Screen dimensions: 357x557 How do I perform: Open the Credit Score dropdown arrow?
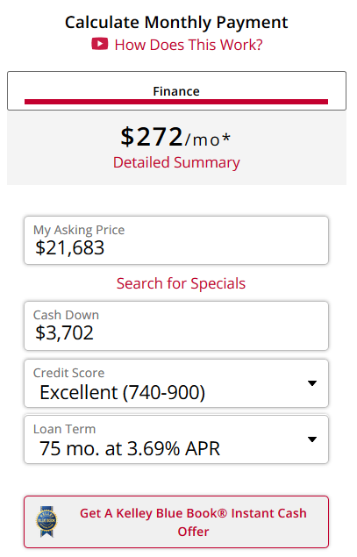pos(312,383)
